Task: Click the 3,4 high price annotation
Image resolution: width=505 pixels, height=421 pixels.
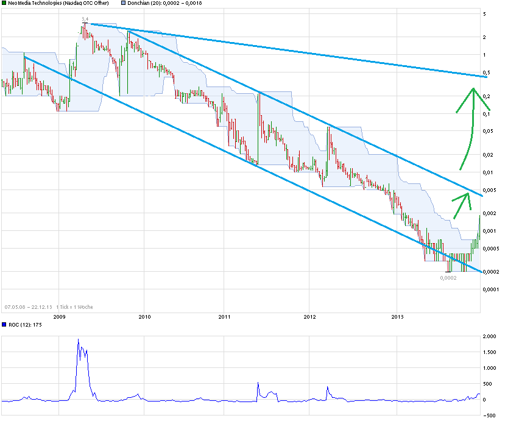Action: point(85,19)
